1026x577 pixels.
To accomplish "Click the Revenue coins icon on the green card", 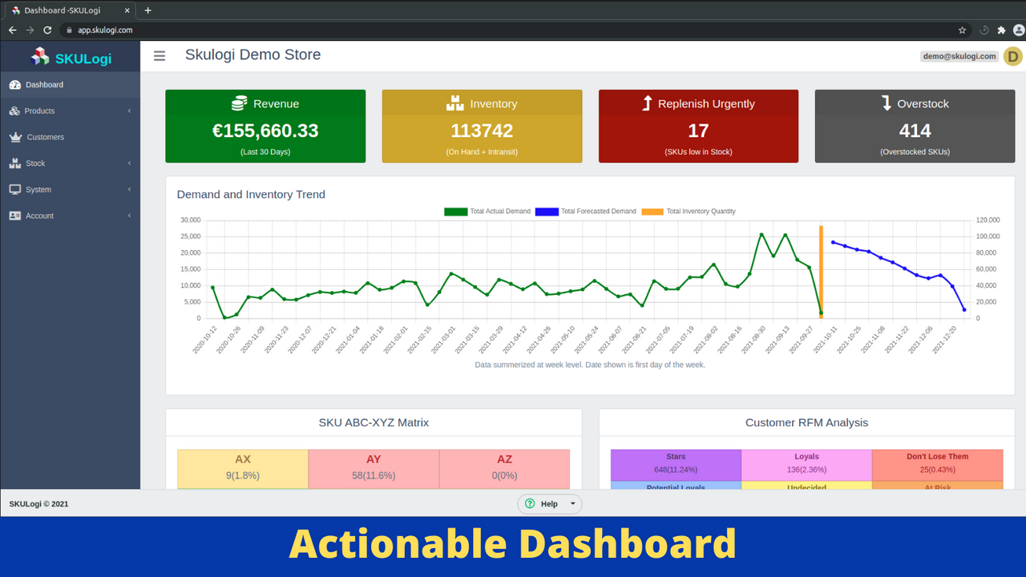I will (238, 103).
